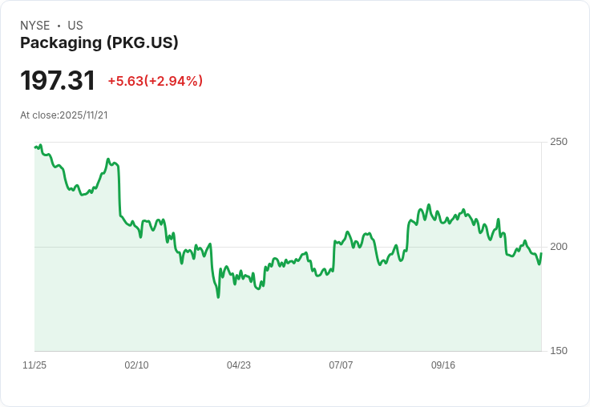Click the 200 y-axis price label
Screen dimensions: 590x407
[x=559, y=247]
